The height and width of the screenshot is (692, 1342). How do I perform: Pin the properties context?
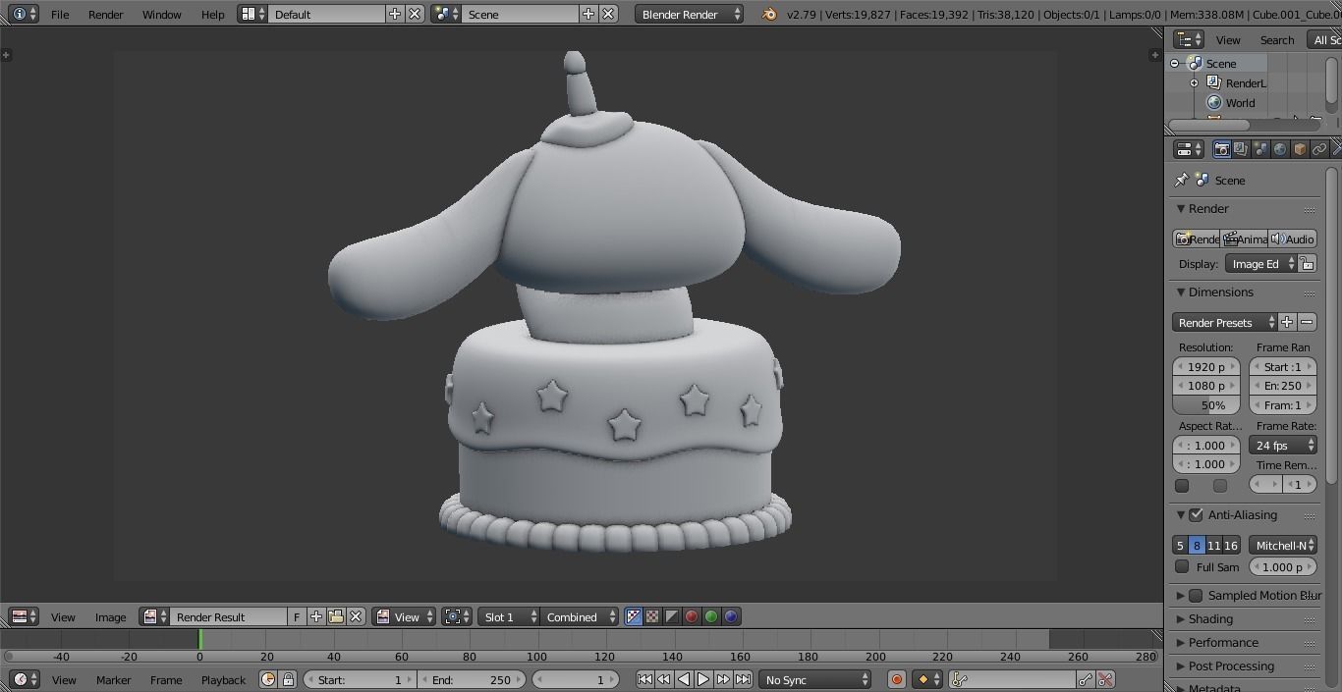[x=1182, y=180]
